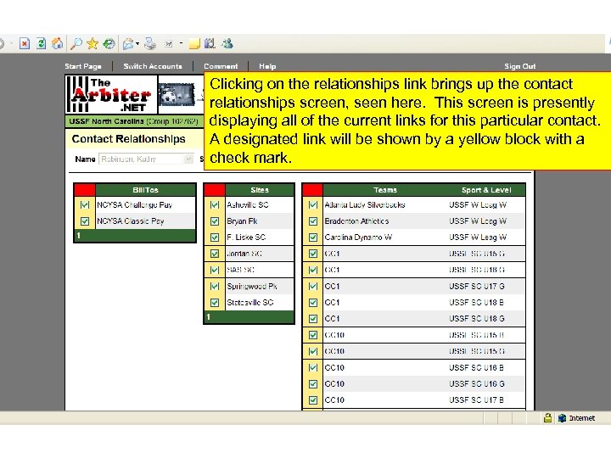611x458 pixels.
Task: Select NCYSA Challenge Pay text
Action: click(x=134, y=205)
